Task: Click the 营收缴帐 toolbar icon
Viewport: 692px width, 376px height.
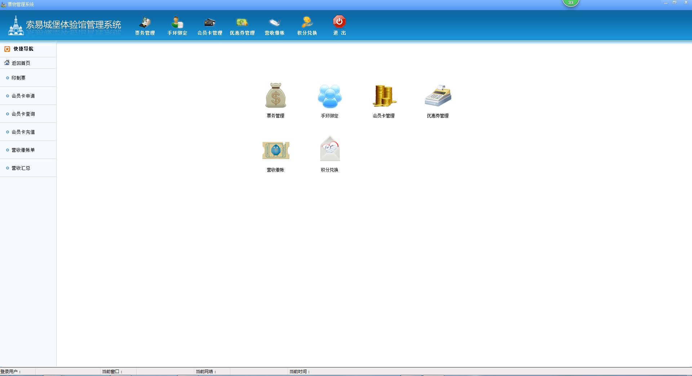Action: [275, 26]
